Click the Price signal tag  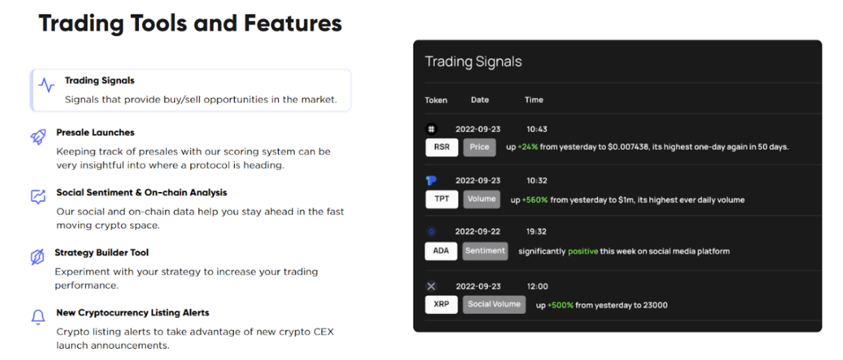[479, 147]
